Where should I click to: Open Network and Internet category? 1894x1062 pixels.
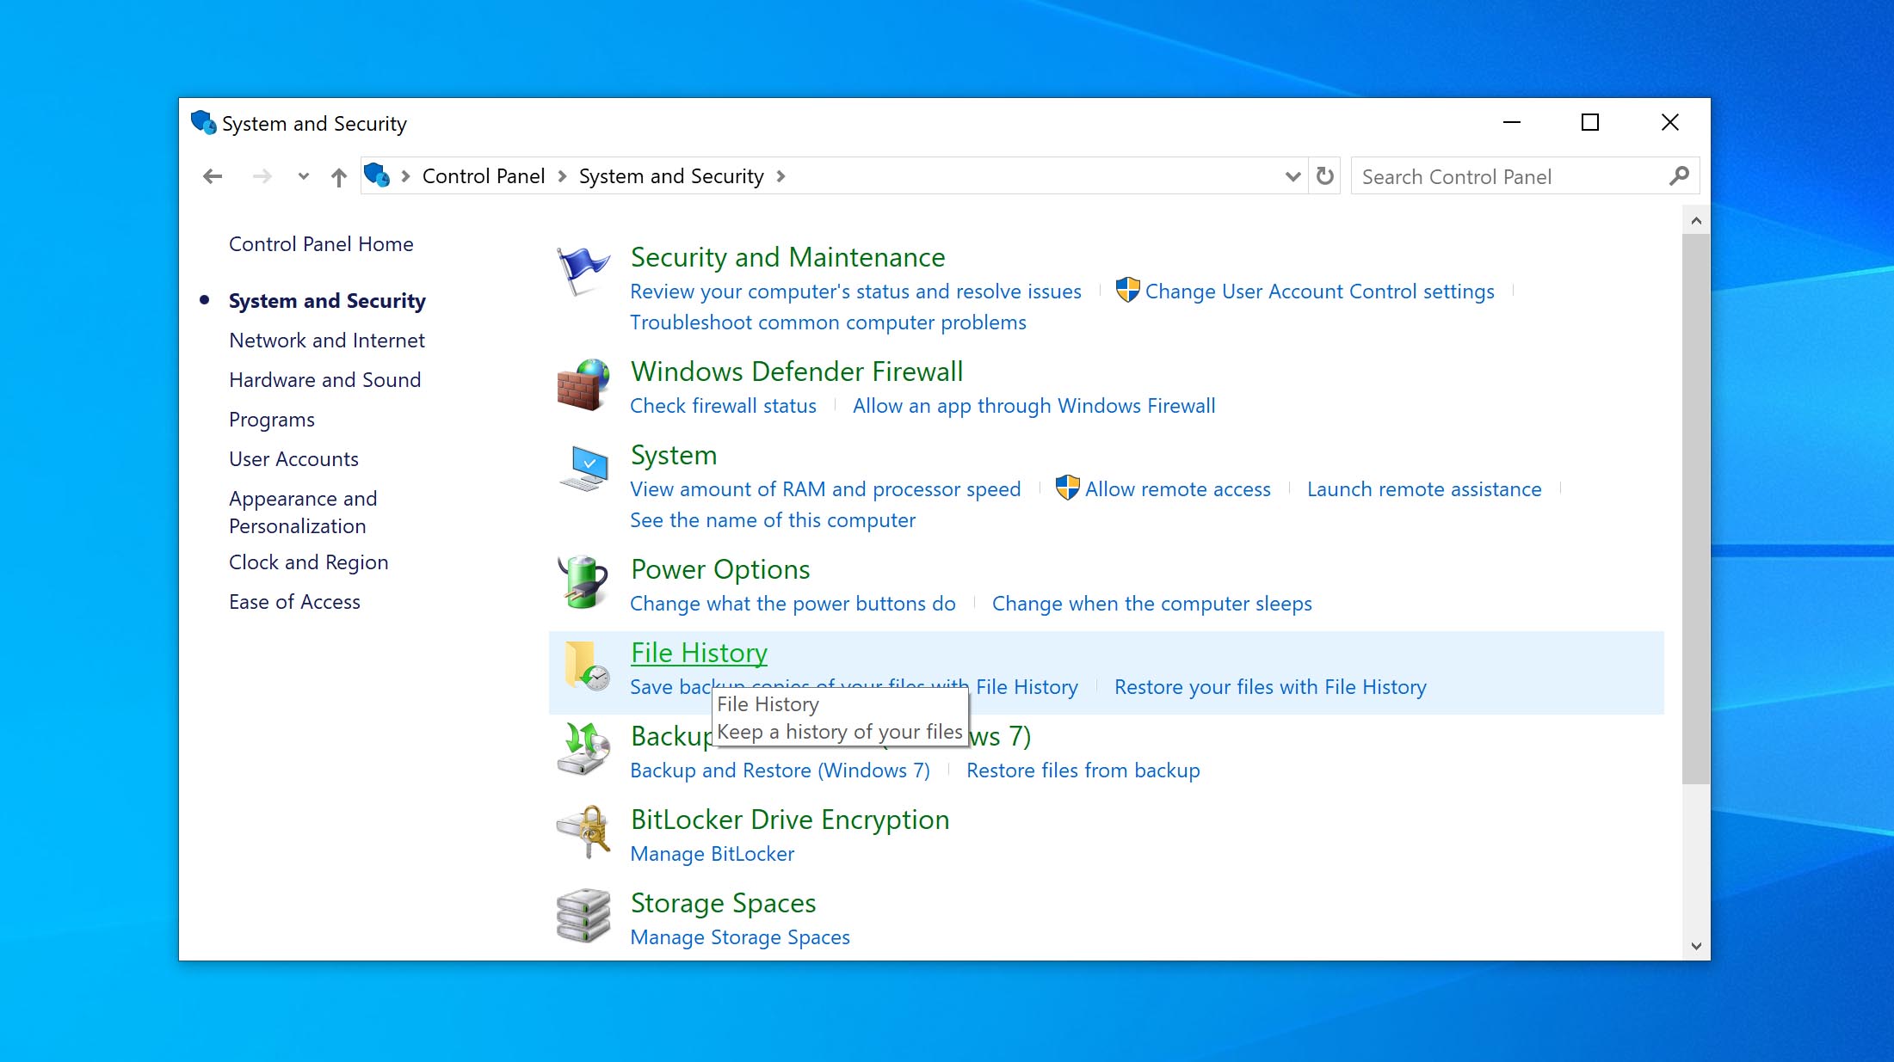tap(327, 341)
